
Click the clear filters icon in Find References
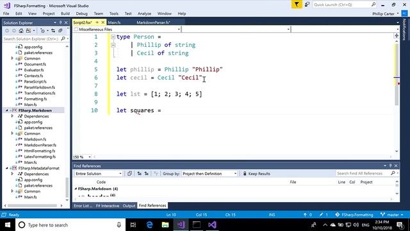[156, 173]
